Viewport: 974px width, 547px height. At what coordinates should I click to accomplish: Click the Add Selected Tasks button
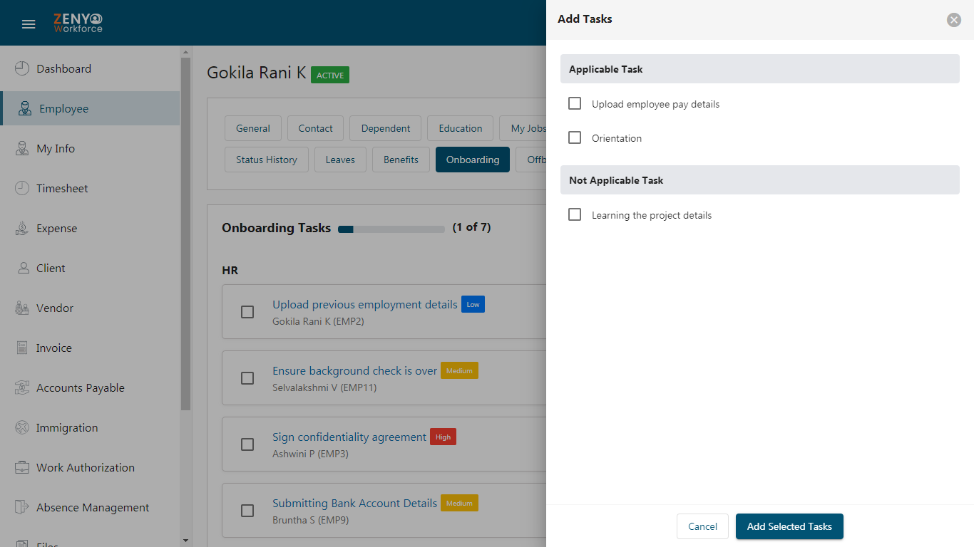[x=789, y=526]
